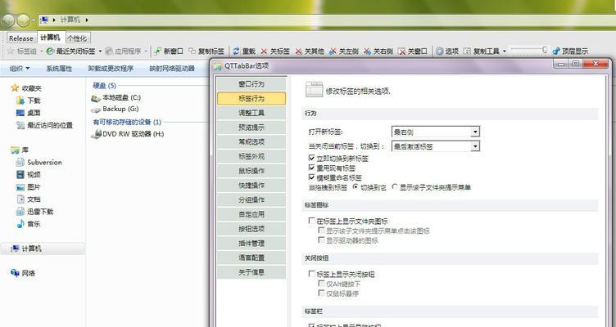The width and height of the screenshot is (616, 327).
Task: Click the toolbar transparency slider
Action: (x=528, y=50)
